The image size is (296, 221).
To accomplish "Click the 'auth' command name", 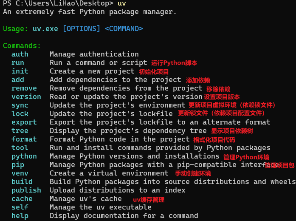I will tap(20, 54).
